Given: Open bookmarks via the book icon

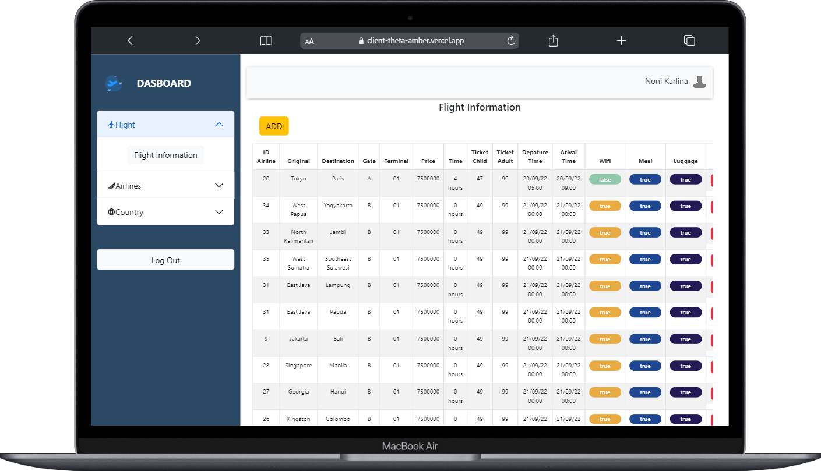Looking at the screenshot, I should (x=266, y=40).
